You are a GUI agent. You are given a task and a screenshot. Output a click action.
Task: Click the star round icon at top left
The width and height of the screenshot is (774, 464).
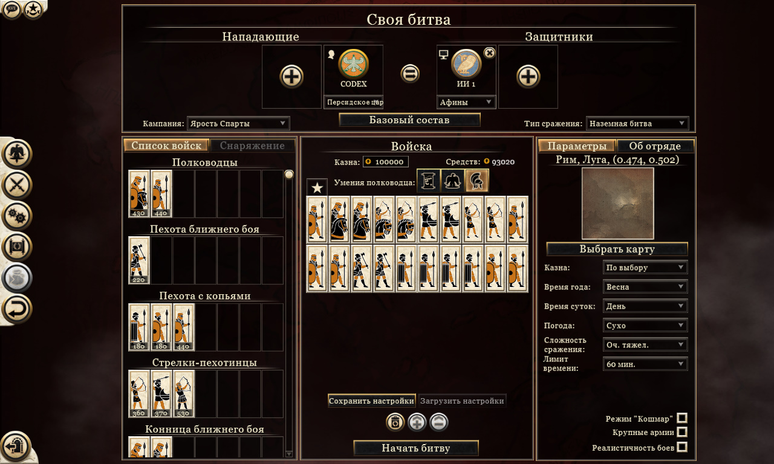click(x=33, y=10)
